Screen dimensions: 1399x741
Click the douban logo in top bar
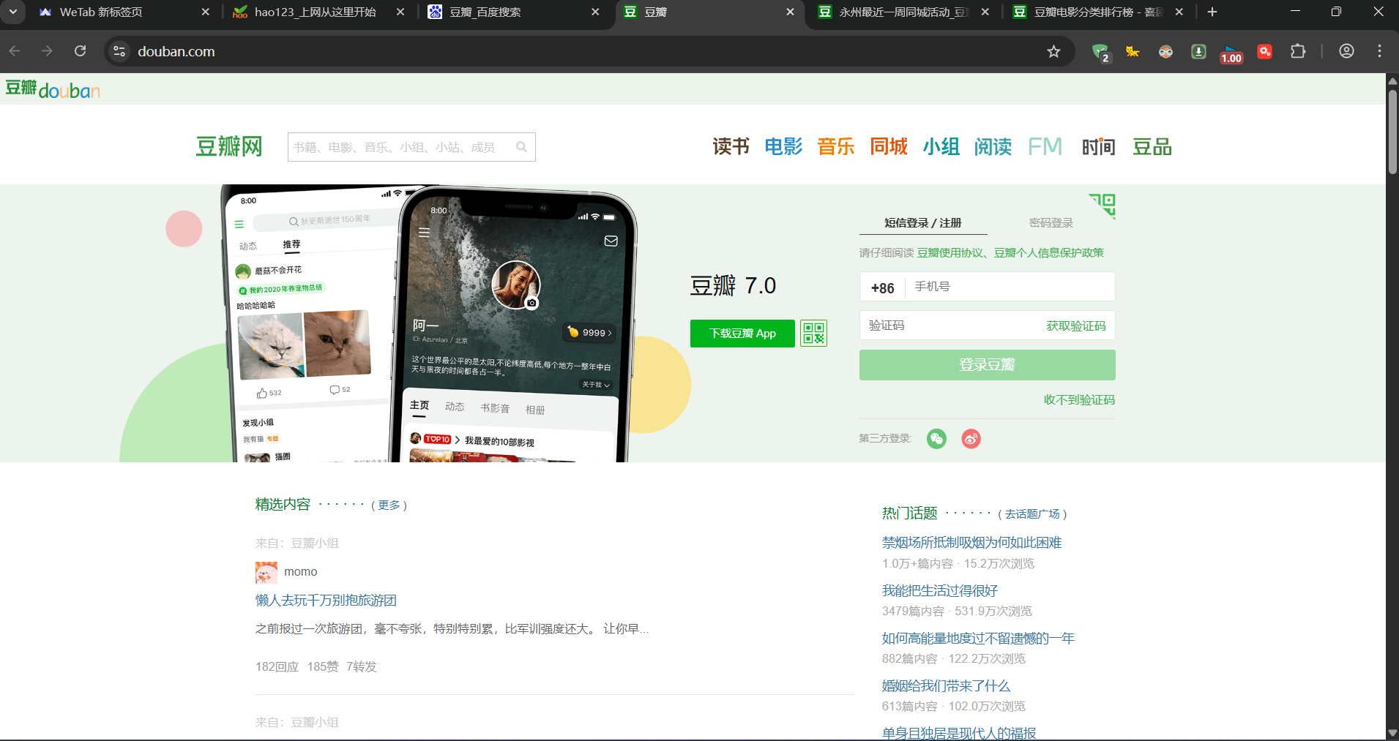tap(53, 89)
